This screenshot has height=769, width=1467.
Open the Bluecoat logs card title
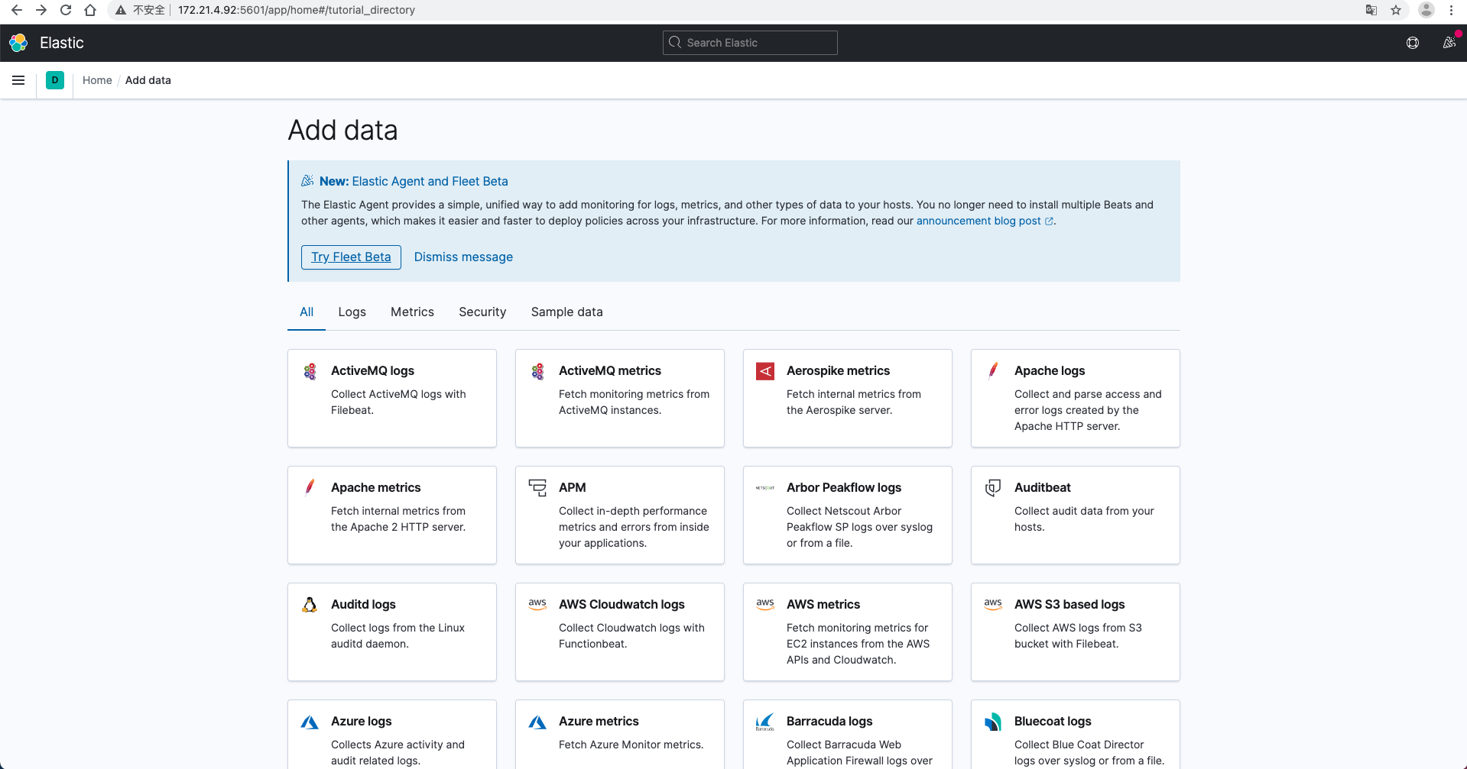[1053, 721]
